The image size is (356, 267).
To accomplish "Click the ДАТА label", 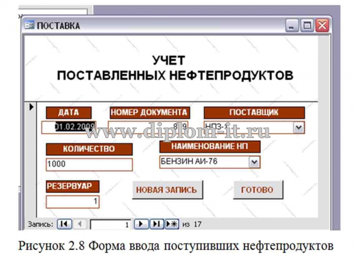I will (69, 113).
